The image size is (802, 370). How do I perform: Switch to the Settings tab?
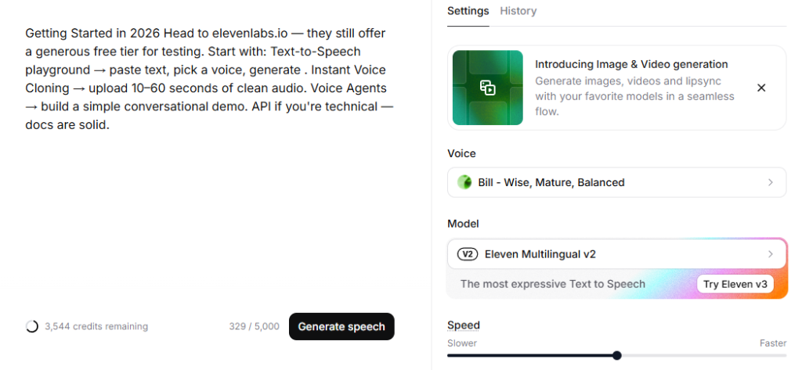pyautogui.click(x=468, y=11)
